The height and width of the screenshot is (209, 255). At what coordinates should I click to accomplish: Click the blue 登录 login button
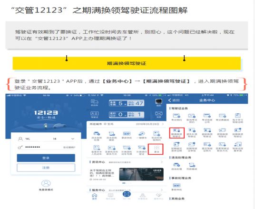pos(46,158)
